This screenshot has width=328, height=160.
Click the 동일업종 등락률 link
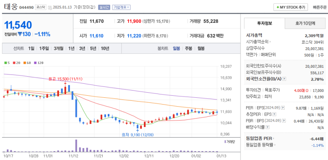(x=261, y=145)
